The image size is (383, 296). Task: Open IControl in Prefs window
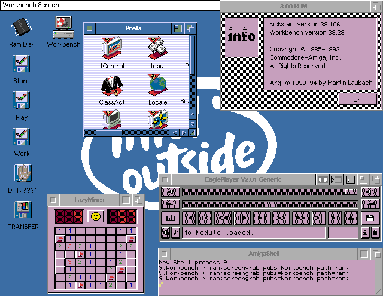(x=112, y=48)
